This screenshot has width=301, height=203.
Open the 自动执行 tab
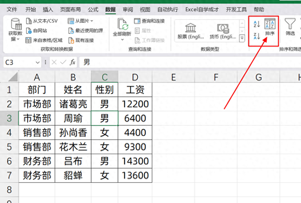(167, 9)
